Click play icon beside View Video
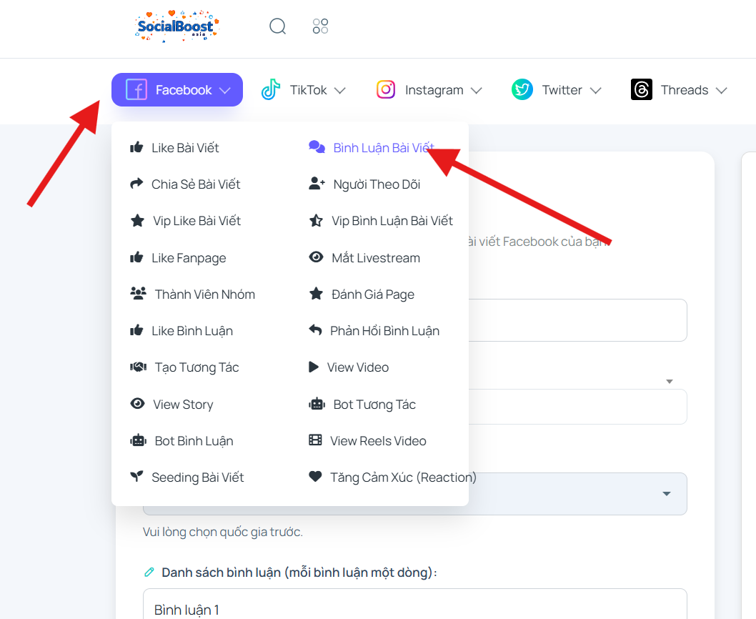The height and width of the screenshot is (619, 756). tap(314, 367)
